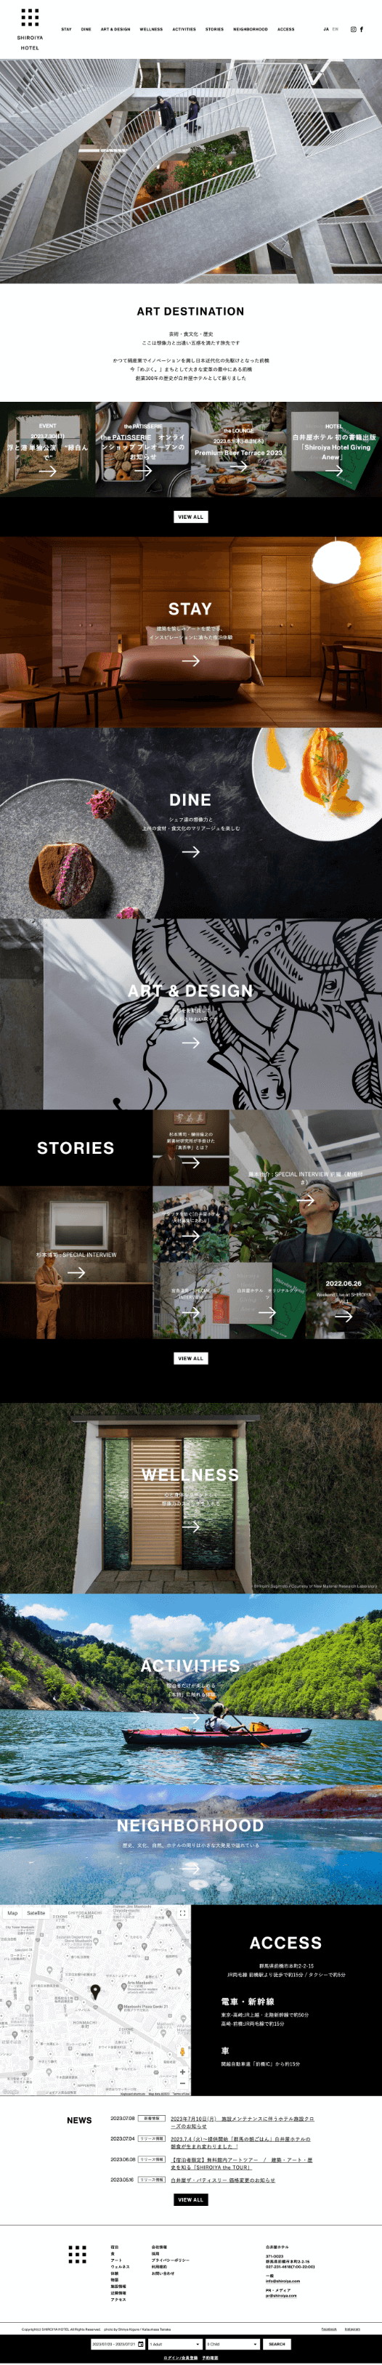Zoom out on the Google map

pyautogui.click(x=182, y=2084)
